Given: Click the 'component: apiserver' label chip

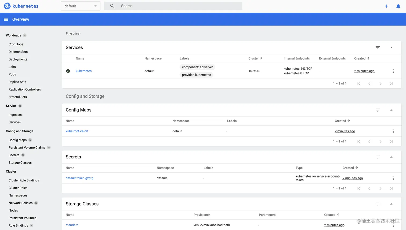Looking at the screenshot, I should (x=197, y=67).
